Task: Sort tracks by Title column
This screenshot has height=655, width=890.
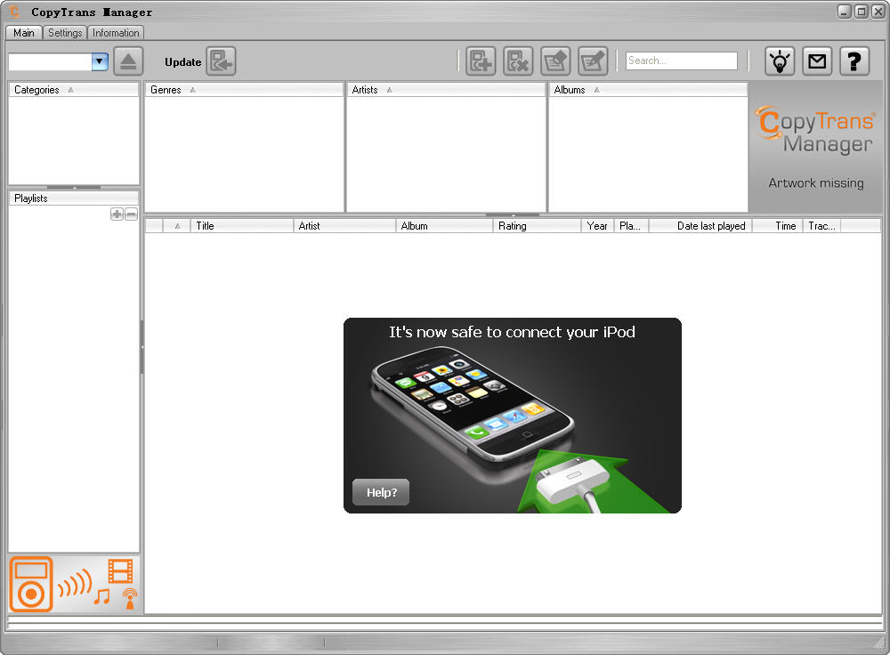Action: click(242, 226)
